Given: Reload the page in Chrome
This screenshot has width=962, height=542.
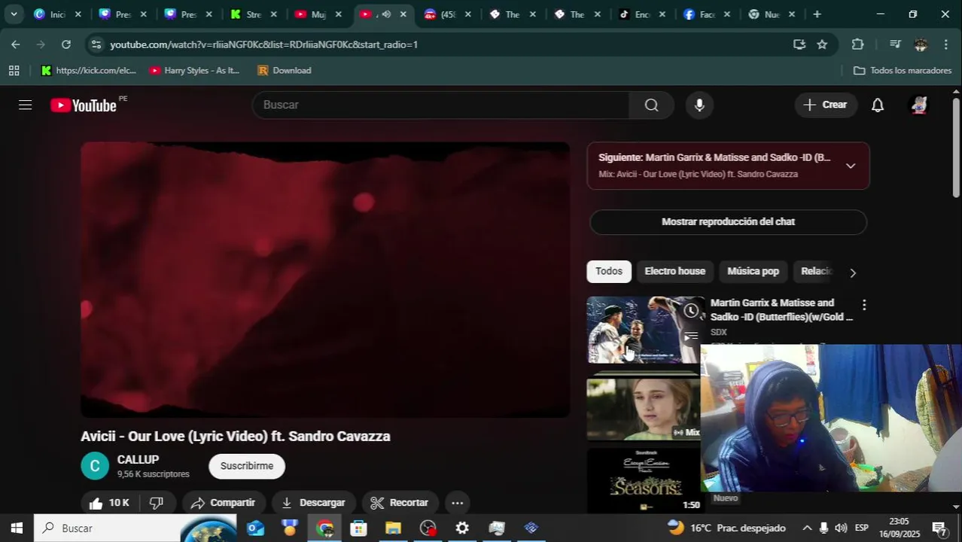Looking at the screenshot, I should [x=66, y=44].
